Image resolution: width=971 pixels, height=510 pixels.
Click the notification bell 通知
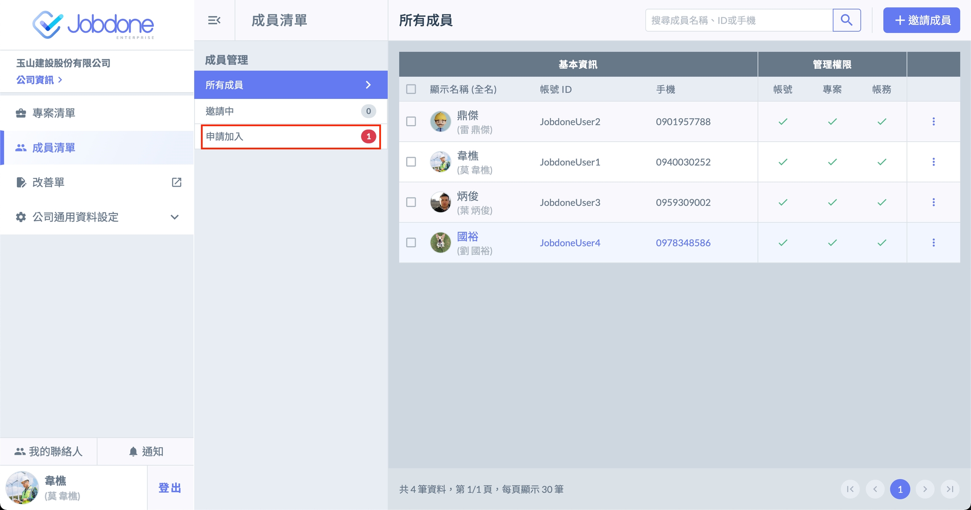[x=146, y=452]
